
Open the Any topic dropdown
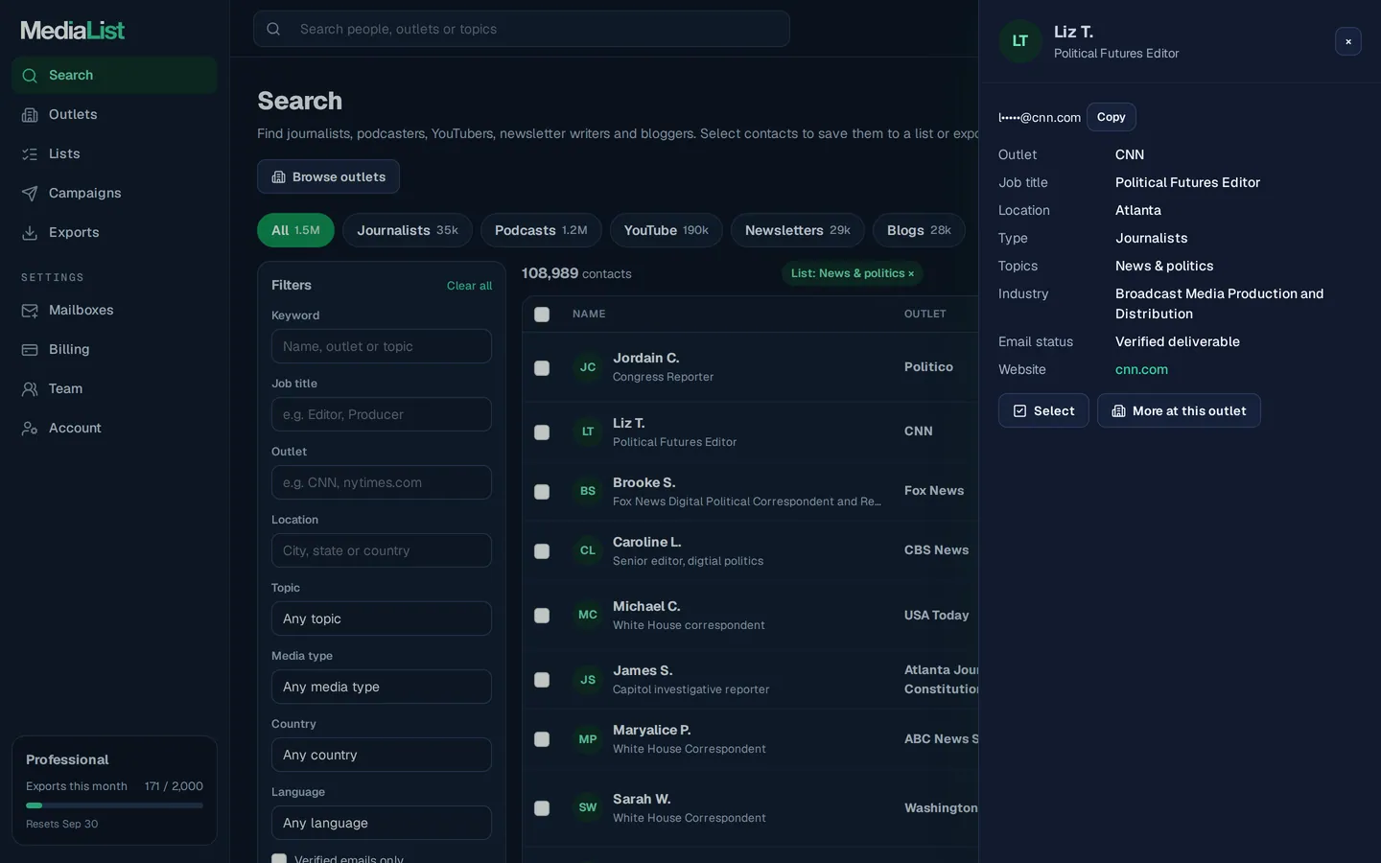[x=382, y=618]
